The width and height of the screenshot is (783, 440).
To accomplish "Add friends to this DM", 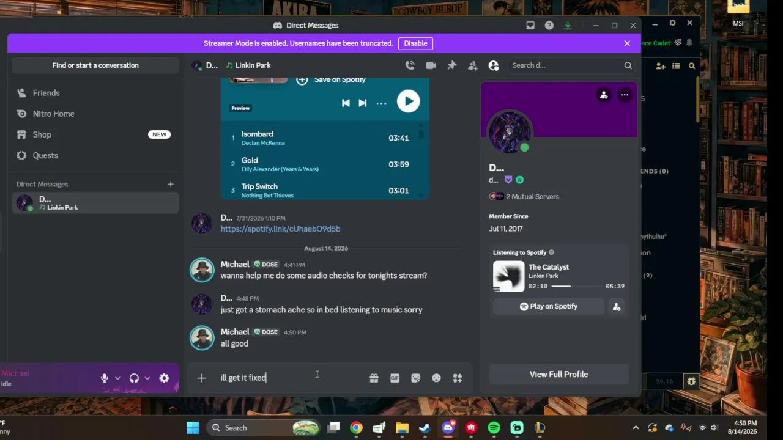I will [473, 65].
